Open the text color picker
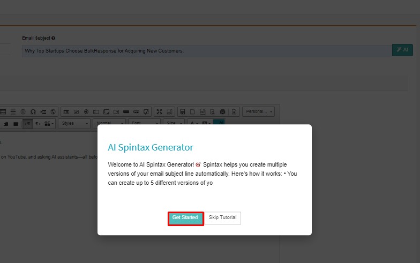420x263 pixels. [193, 123]
